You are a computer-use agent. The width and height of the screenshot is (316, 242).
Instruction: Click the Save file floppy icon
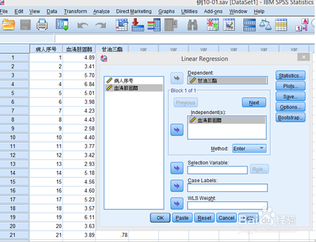(25, 25)
